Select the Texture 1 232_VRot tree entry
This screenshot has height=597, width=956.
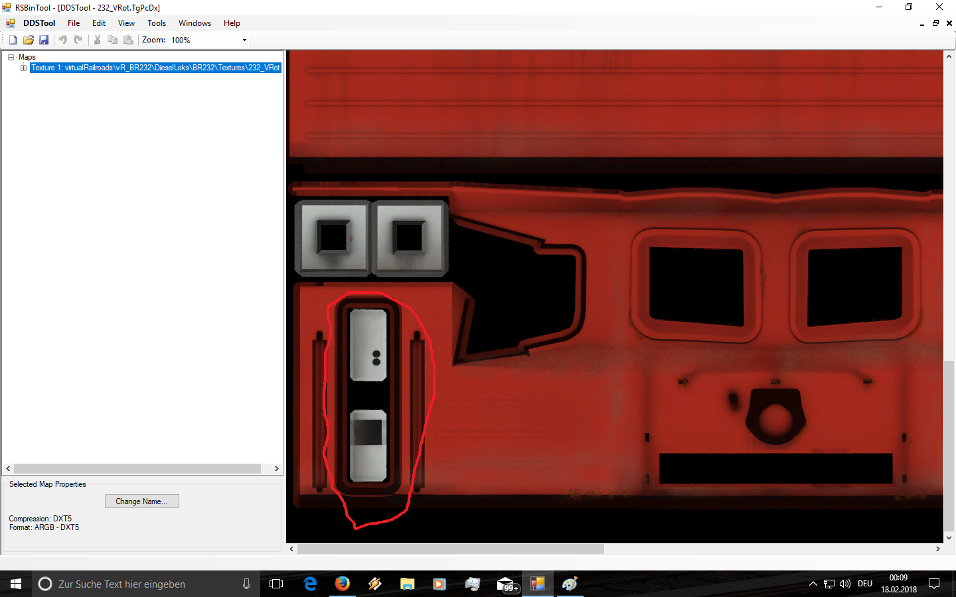(155, 68)
